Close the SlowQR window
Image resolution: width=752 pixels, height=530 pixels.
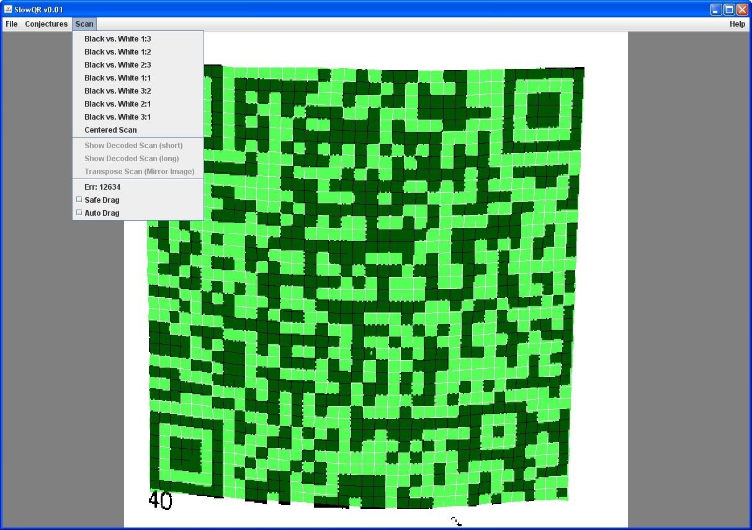click(x=742, y=9)
